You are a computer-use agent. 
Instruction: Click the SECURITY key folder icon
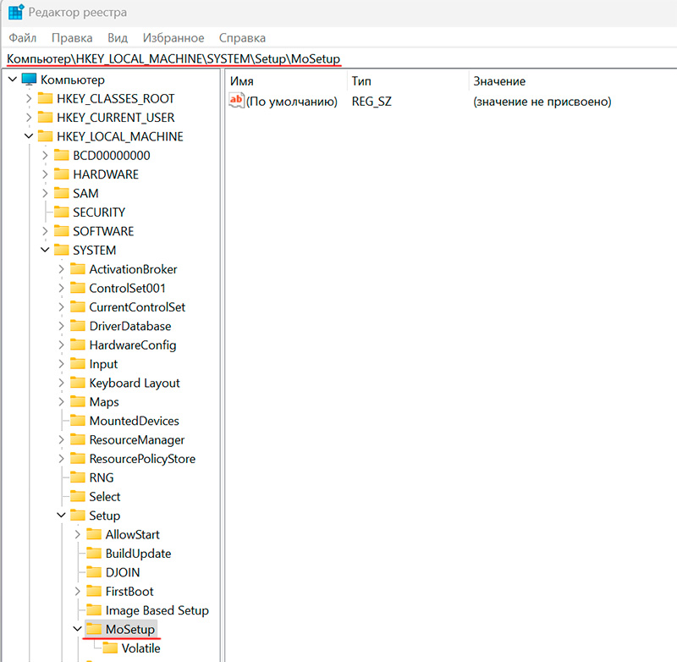point(61,212)
